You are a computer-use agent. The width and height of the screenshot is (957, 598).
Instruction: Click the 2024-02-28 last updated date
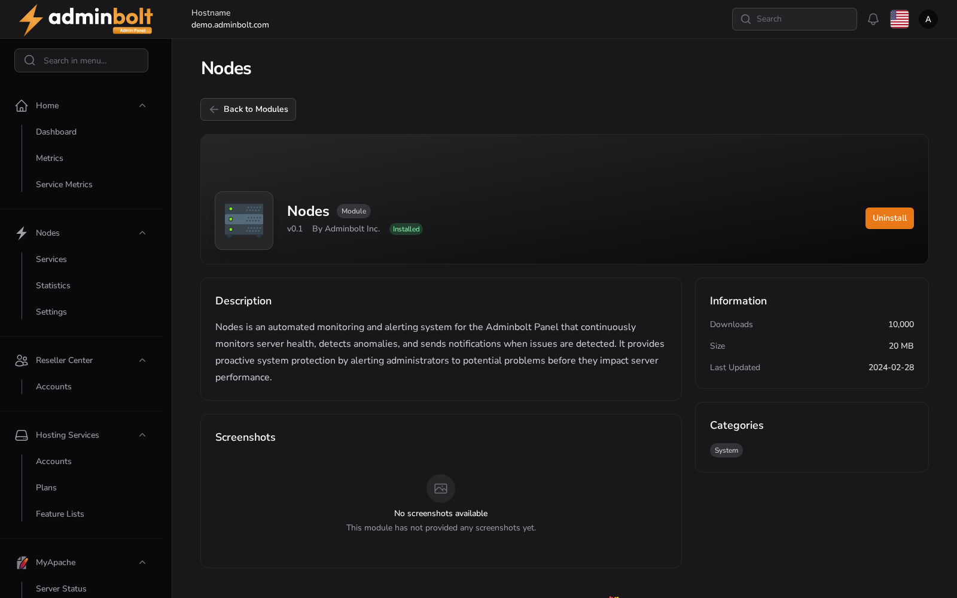(x=891, y=368)
